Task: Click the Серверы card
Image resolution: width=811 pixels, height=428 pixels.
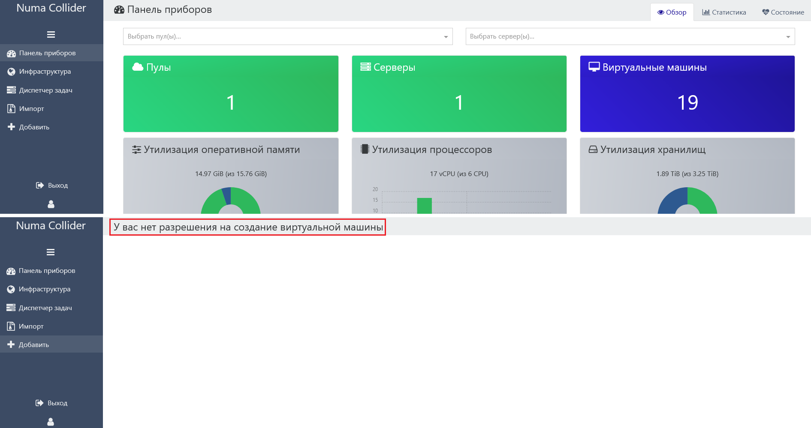Action: 459,94
